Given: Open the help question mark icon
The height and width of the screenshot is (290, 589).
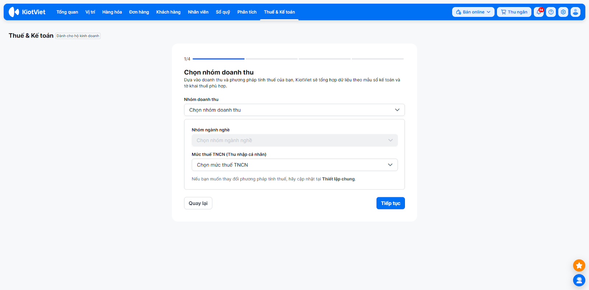Looking at the screenshot, I should (x=551, y=12).
